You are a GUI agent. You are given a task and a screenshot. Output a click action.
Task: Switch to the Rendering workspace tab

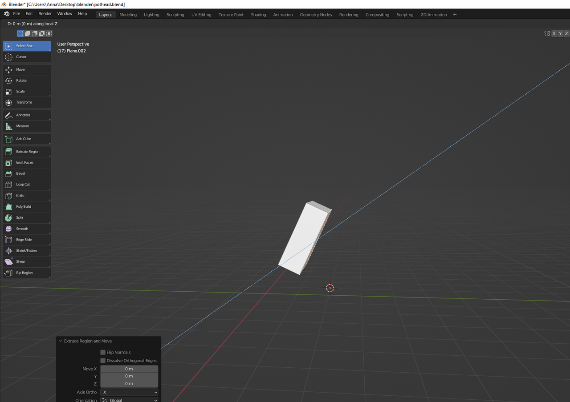tap(349, 15)
